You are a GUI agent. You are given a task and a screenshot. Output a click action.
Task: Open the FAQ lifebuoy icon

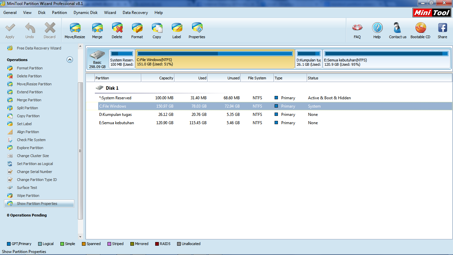pyautogui.click(x=357, y=27)
